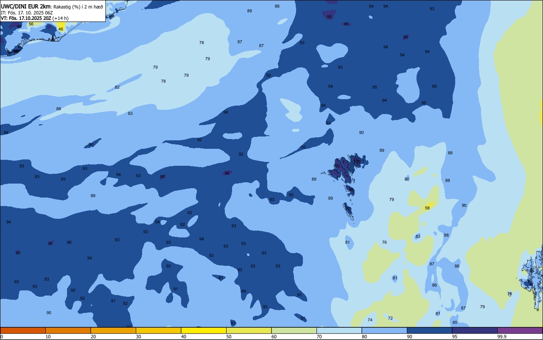Click the map title 'UWC/DINI EUR 2km'
Viewport: 543px width, 340px height.
click(x=26, y=6)
